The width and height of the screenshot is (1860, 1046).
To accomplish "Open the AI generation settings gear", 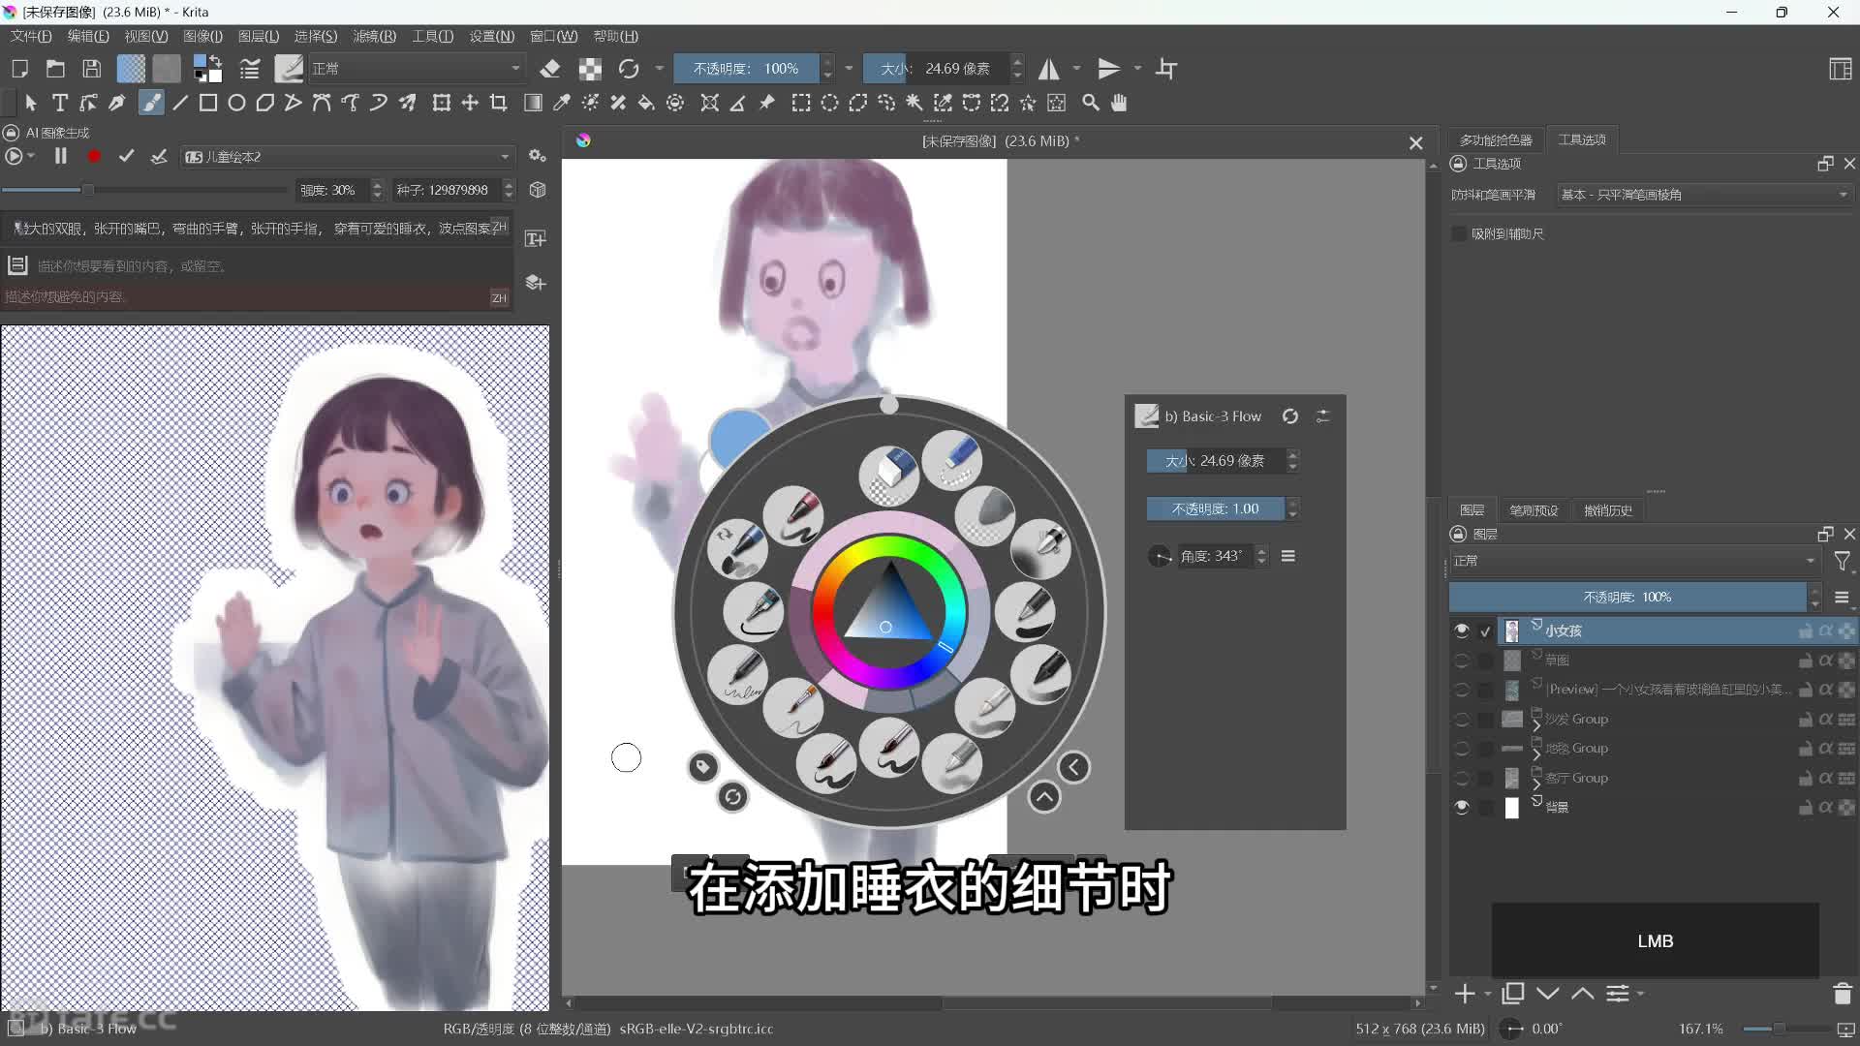I will (x=538, y=156).
